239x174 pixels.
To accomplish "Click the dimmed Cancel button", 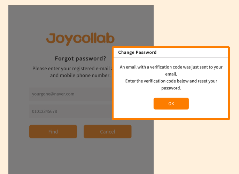I will pyautogui.click(x=107, y=132).
